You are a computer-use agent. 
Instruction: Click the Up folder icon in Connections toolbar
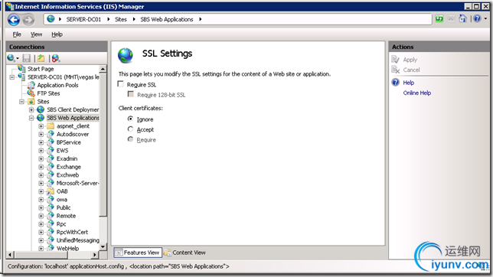click(x=41, y=58)
